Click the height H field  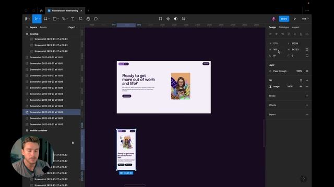[x=295, y=49]
